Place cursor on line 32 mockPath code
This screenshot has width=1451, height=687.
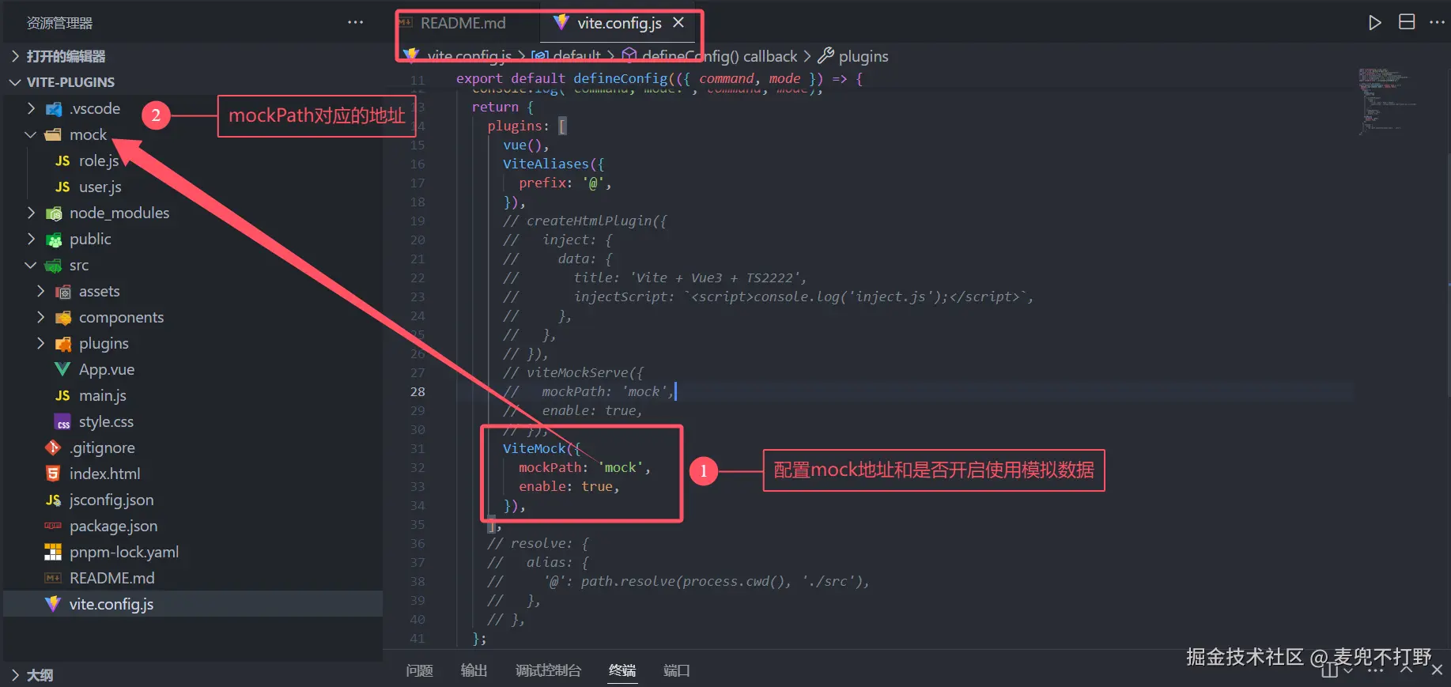[x=584, y=467]
